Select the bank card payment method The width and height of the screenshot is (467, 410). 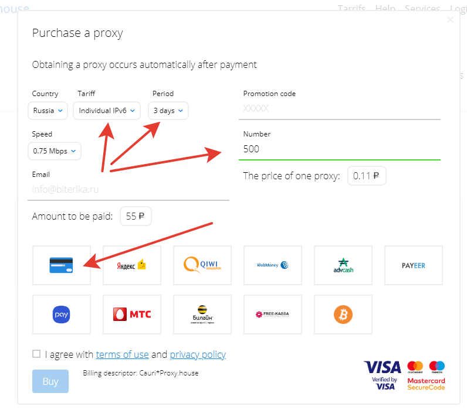[x=62, y=265]
